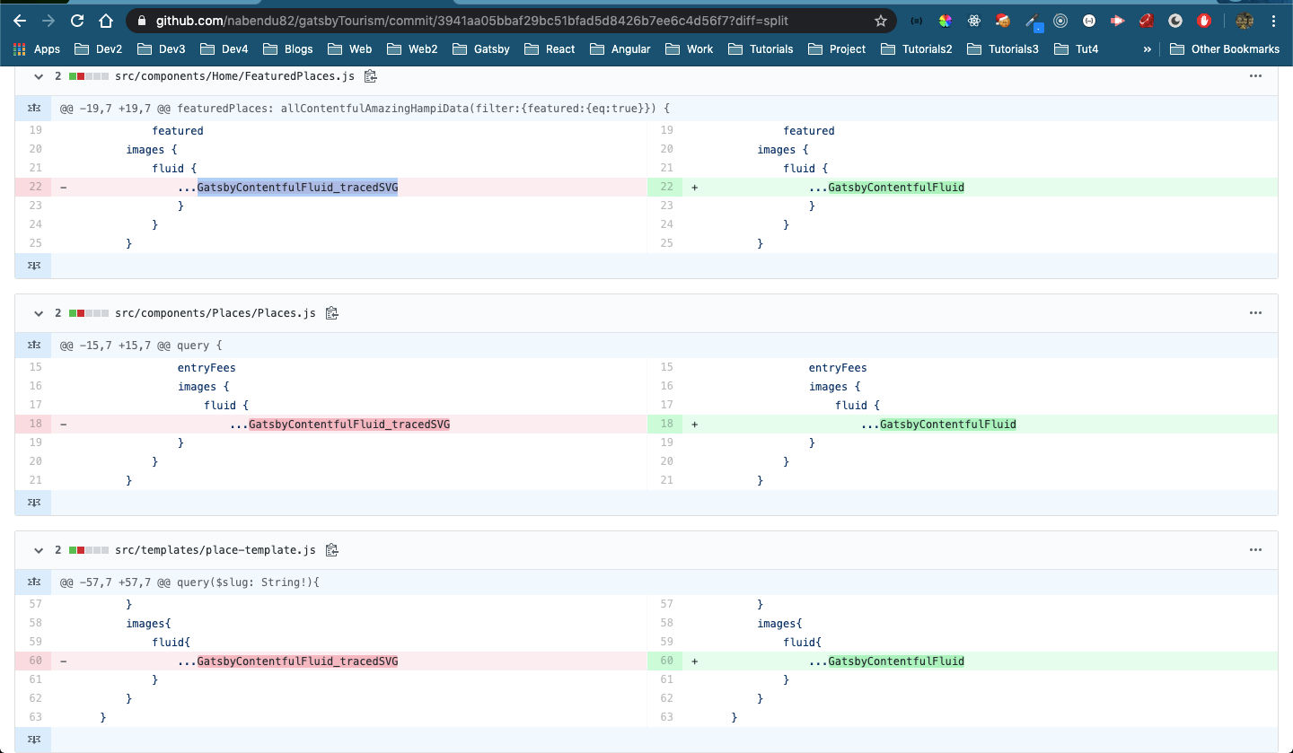Expand lines below FeaturedPlaces.js hunk
This screenshot has height=753, width=1293.
pos(33,266)
